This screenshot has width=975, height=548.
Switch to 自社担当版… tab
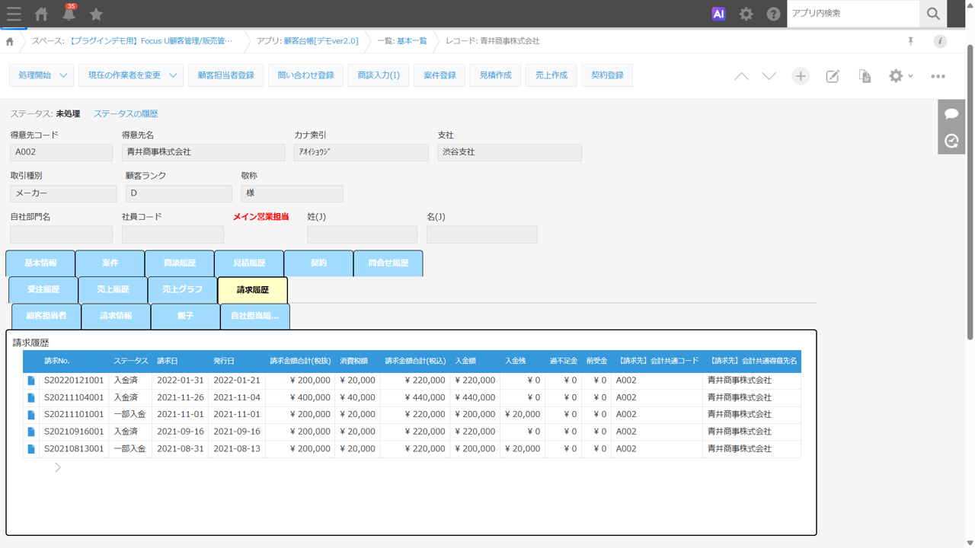point(255,316)
